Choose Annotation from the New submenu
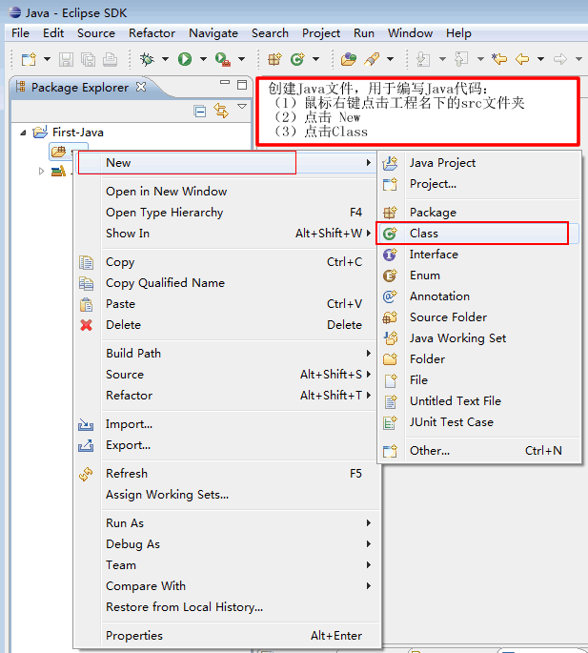 tap(478, 296)
